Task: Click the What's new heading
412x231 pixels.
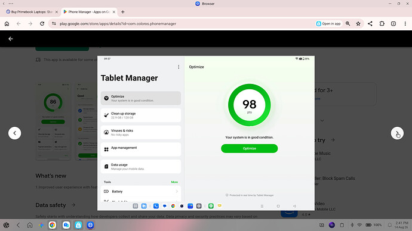Action: (x=51, y=176)
